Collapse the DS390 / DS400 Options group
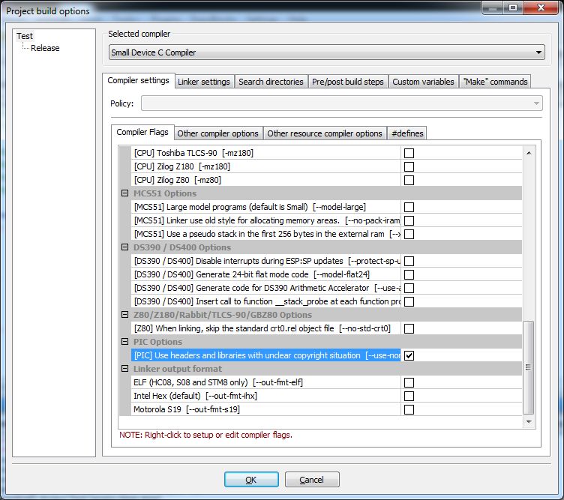Image resolution: width=564 pixels, height=500 pixels. click(x=124, y=247)
